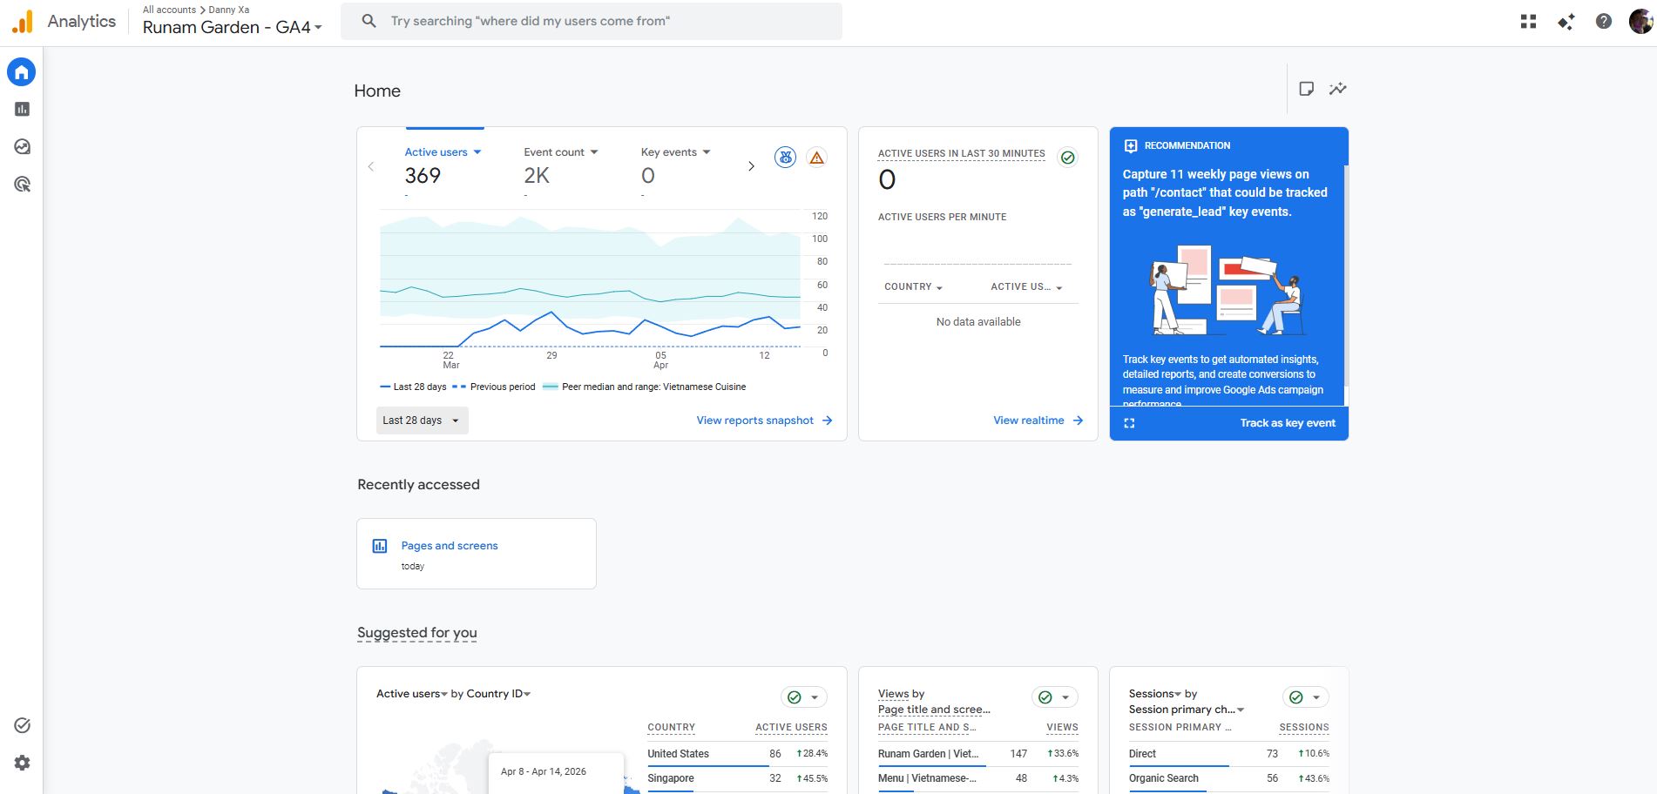1657x794 pixels.
Task: Click the Views by label in the card title
Action: 901,694
